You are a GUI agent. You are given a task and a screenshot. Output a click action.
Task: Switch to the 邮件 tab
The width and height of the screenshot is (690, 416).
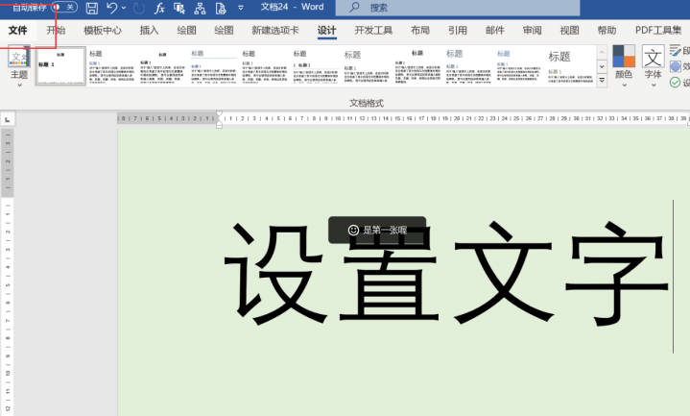(495, 30)
